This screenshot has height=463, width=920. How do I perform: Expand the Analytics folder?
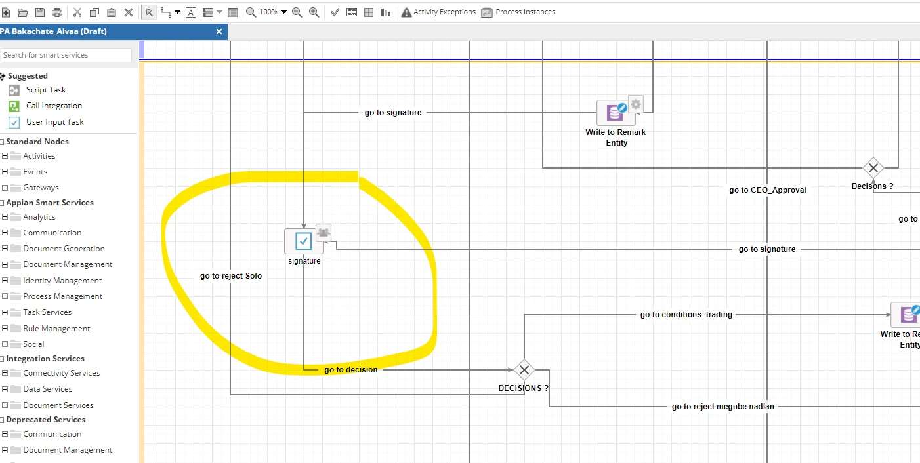[x=5, y=217]
